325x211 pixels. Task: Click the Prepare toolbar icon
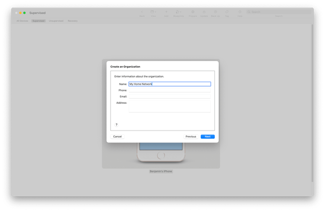[193, 13]
